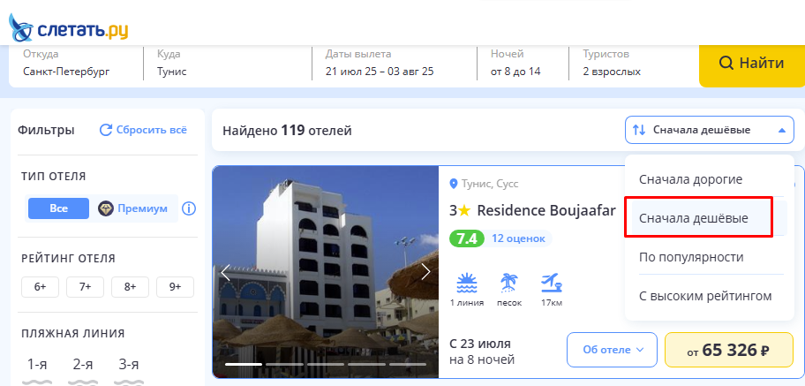Change the Туристов travelers field

pyautogui.click(x=634, y=64)
